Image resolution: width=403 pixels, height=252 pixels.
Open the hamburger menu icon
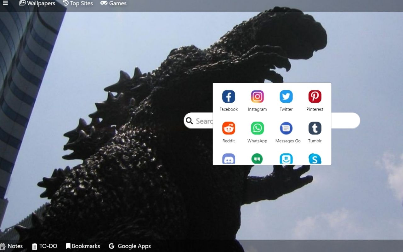5,3
